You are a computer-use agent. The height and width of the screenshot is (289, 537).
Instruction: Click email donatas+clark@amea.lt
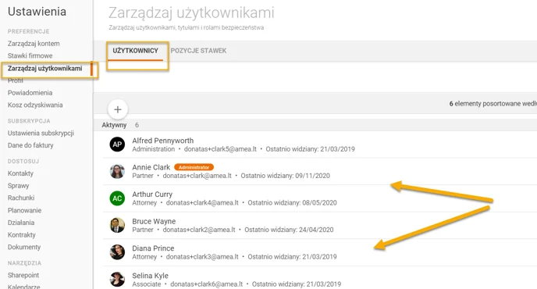pos(197,176)
